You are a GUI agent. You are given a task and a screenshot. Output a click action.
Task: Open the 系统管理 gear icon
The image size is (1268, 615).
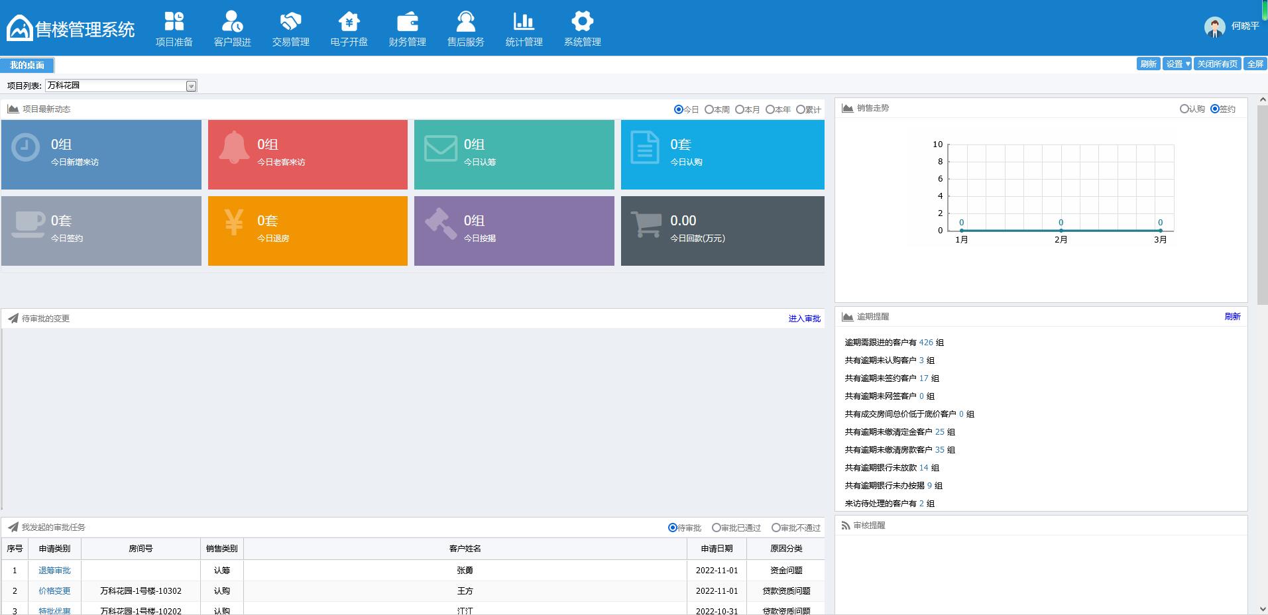[582, 22]
